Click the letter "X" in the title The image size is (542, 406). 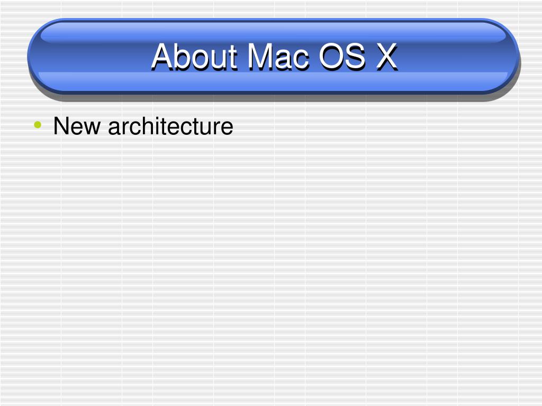click(x=386, y=57)
